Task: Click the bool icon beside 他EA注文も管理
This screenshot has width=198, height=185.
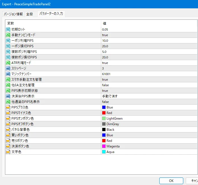Action: click(x=8, y=85)
